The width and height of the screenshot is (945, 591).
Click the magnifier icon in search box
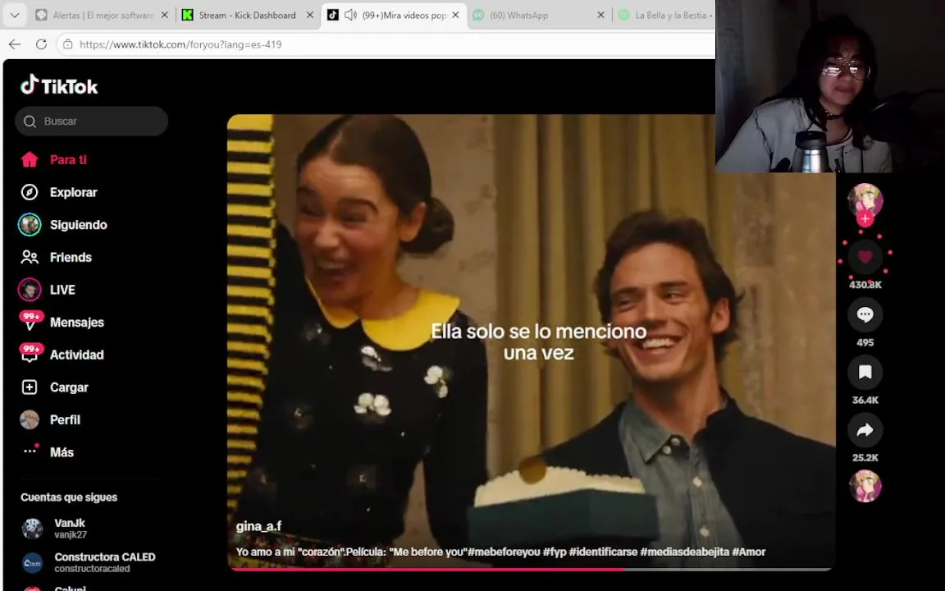click(30, 121)
